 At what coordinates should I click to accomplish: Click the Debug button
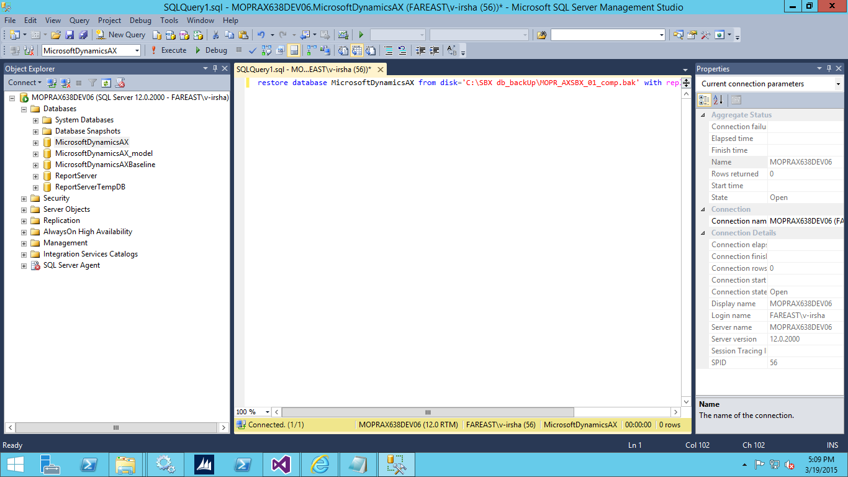coord(211,50)
